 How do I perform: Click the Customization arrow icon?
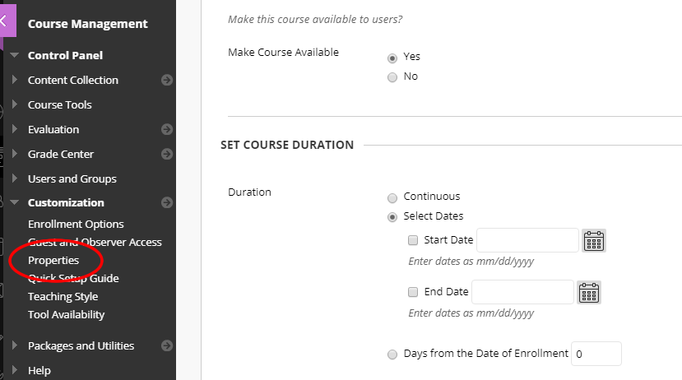(167, 202)
